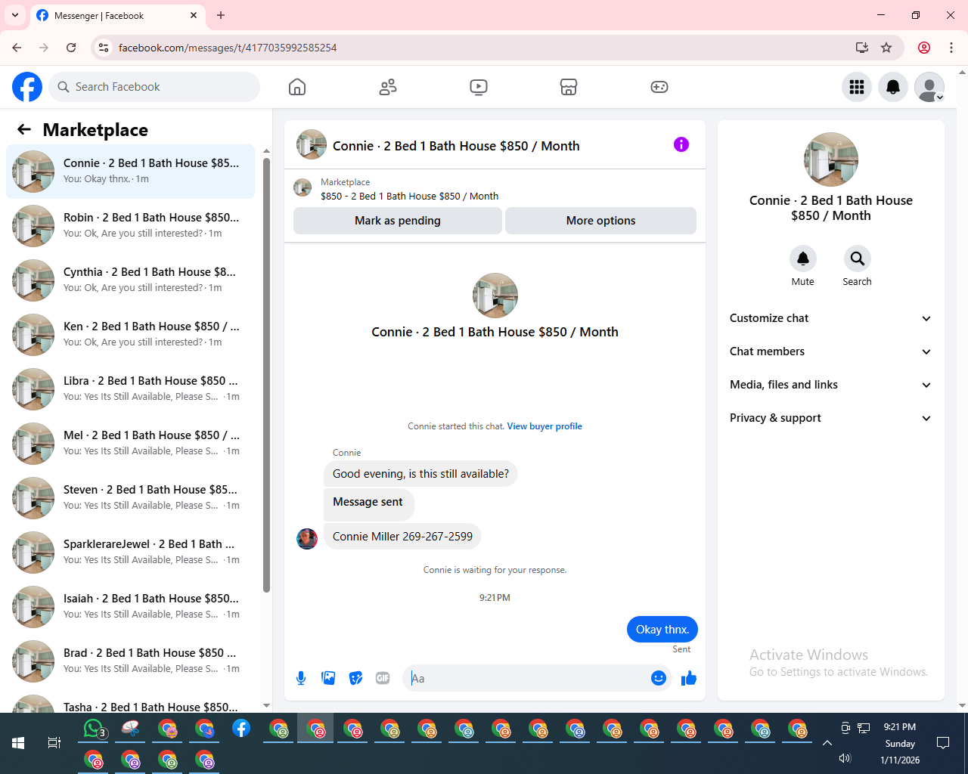Open the Gaming controller icon
Image resolution: width=968 pixels, height=774 pixels.
(x=659, y=87)
